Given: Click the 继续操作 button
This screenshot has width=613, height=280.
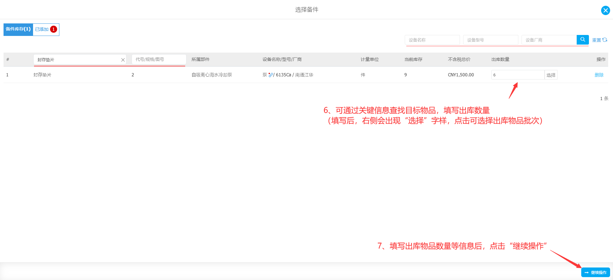Looking at the screenshot, I should [595, 272].
